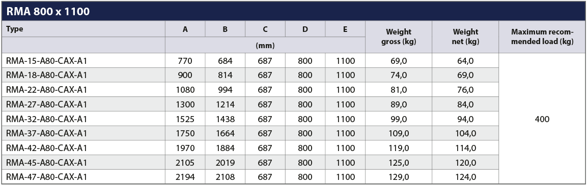The height and width of the screenshot is (186, 588).
Task: Click the table title RMA 800 x 1100
Action: (x=48, y=12)
